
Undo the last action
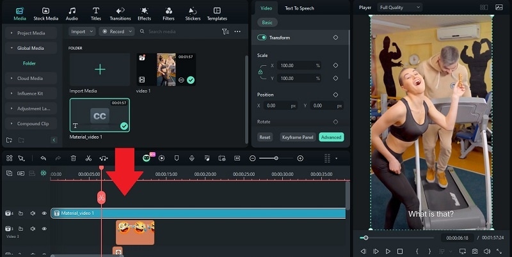point(43,158)
